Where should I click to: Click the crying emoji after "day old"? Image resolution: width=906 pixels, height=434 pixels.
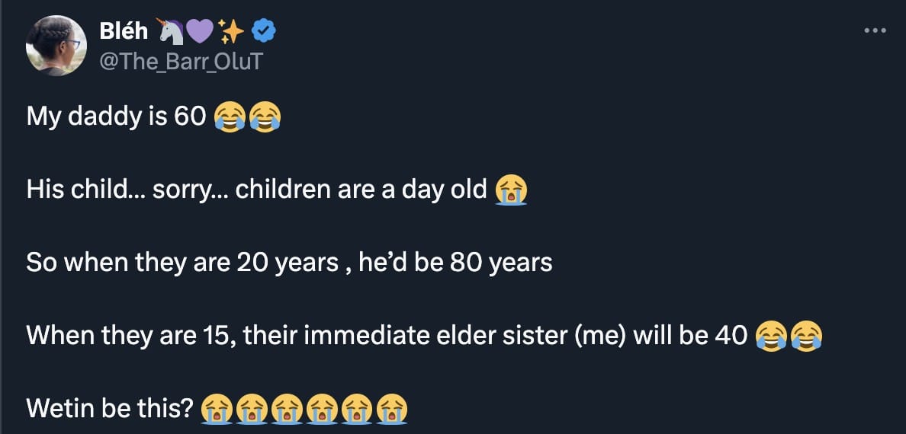click(x=511, y=190)
